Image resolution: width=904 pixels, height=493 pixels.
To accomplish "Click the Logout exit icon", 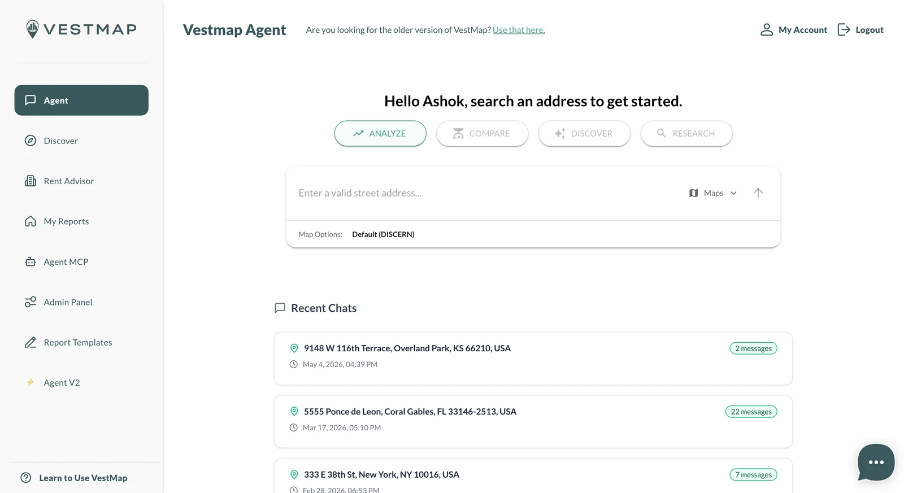I will pyautogui.click(x=844, y=30).
